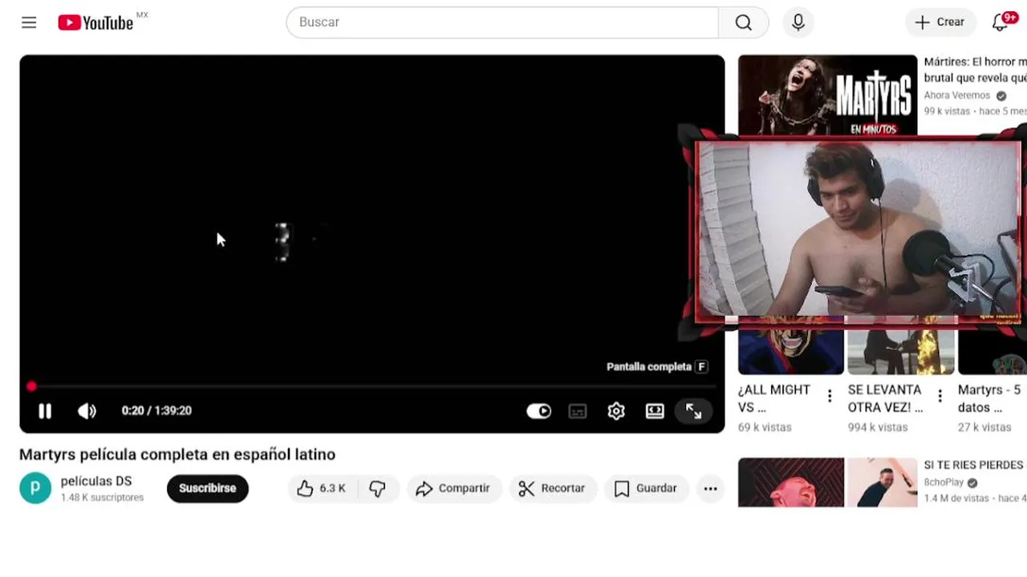Viewport: 1027px width, 577px height.
Task: Click the 1.48 K suscriptores text
Action: point(102,498)
